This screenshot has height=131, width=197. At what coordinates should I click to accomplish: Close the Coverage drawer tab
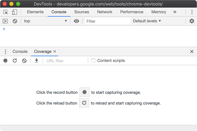[x=55, y=51]
